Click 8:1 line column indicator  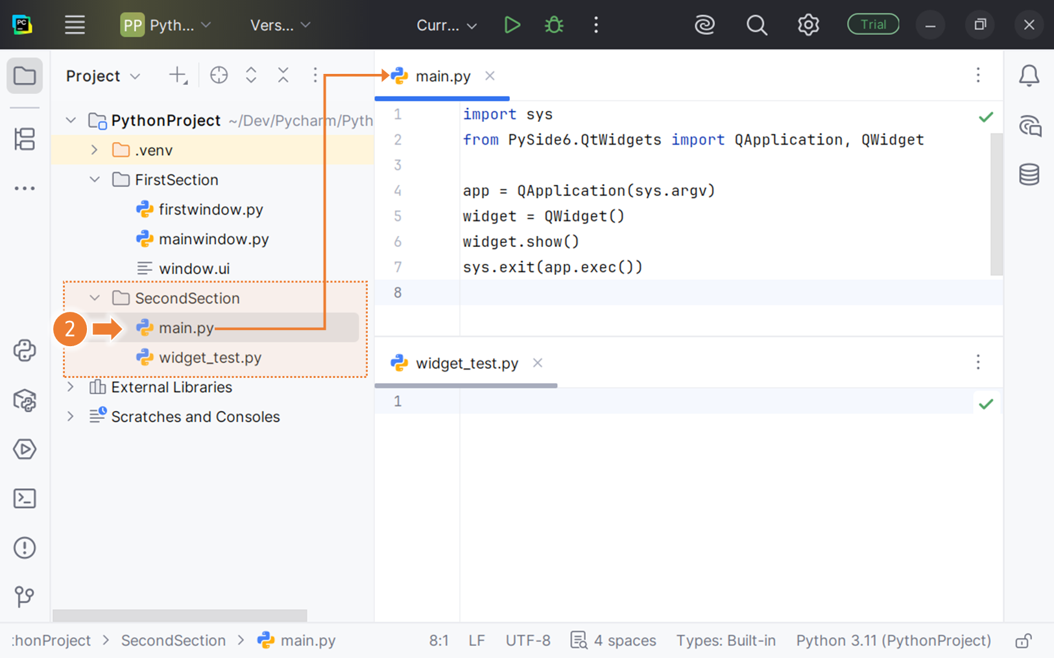438,640
